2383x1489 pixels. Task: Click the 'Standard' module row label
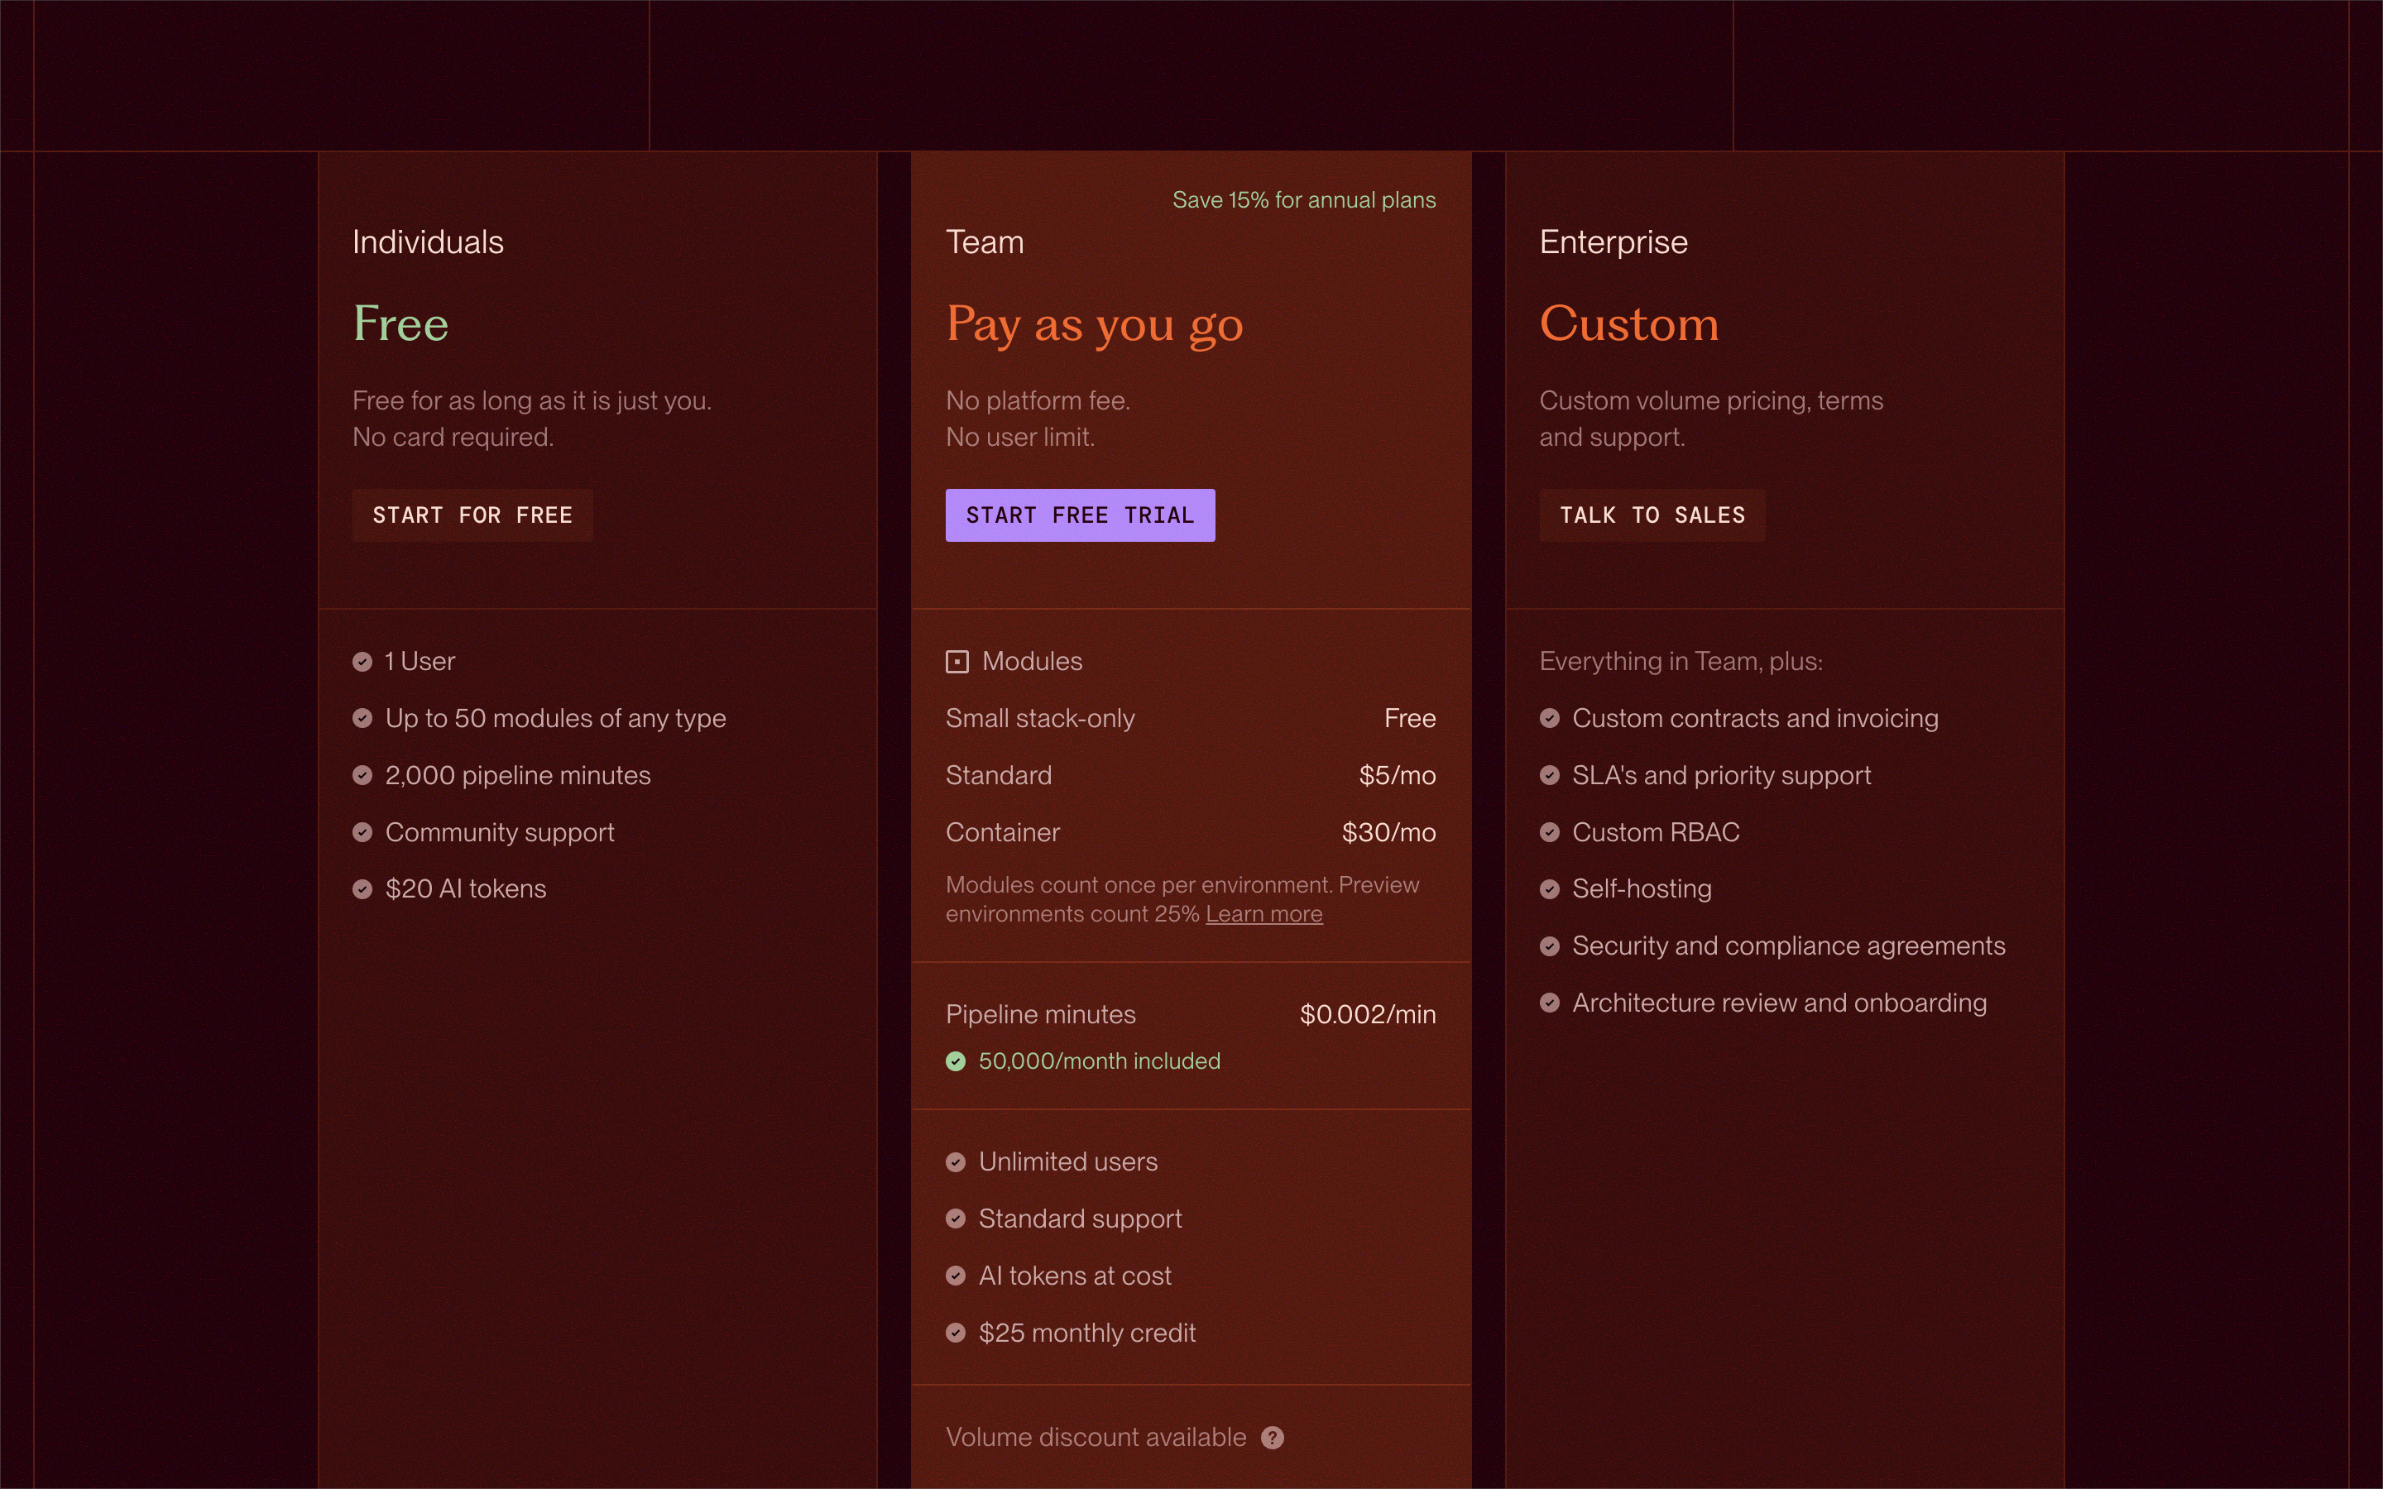coord(999,775)
